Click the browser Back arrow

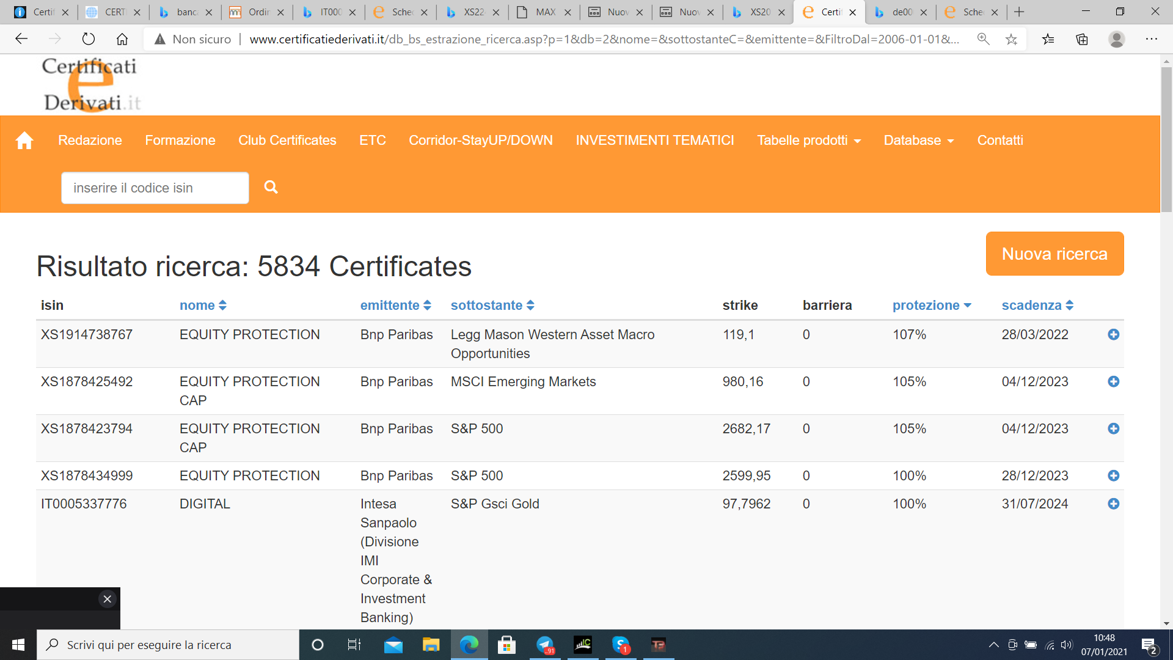pyautogui.click(x=21, y=39)
